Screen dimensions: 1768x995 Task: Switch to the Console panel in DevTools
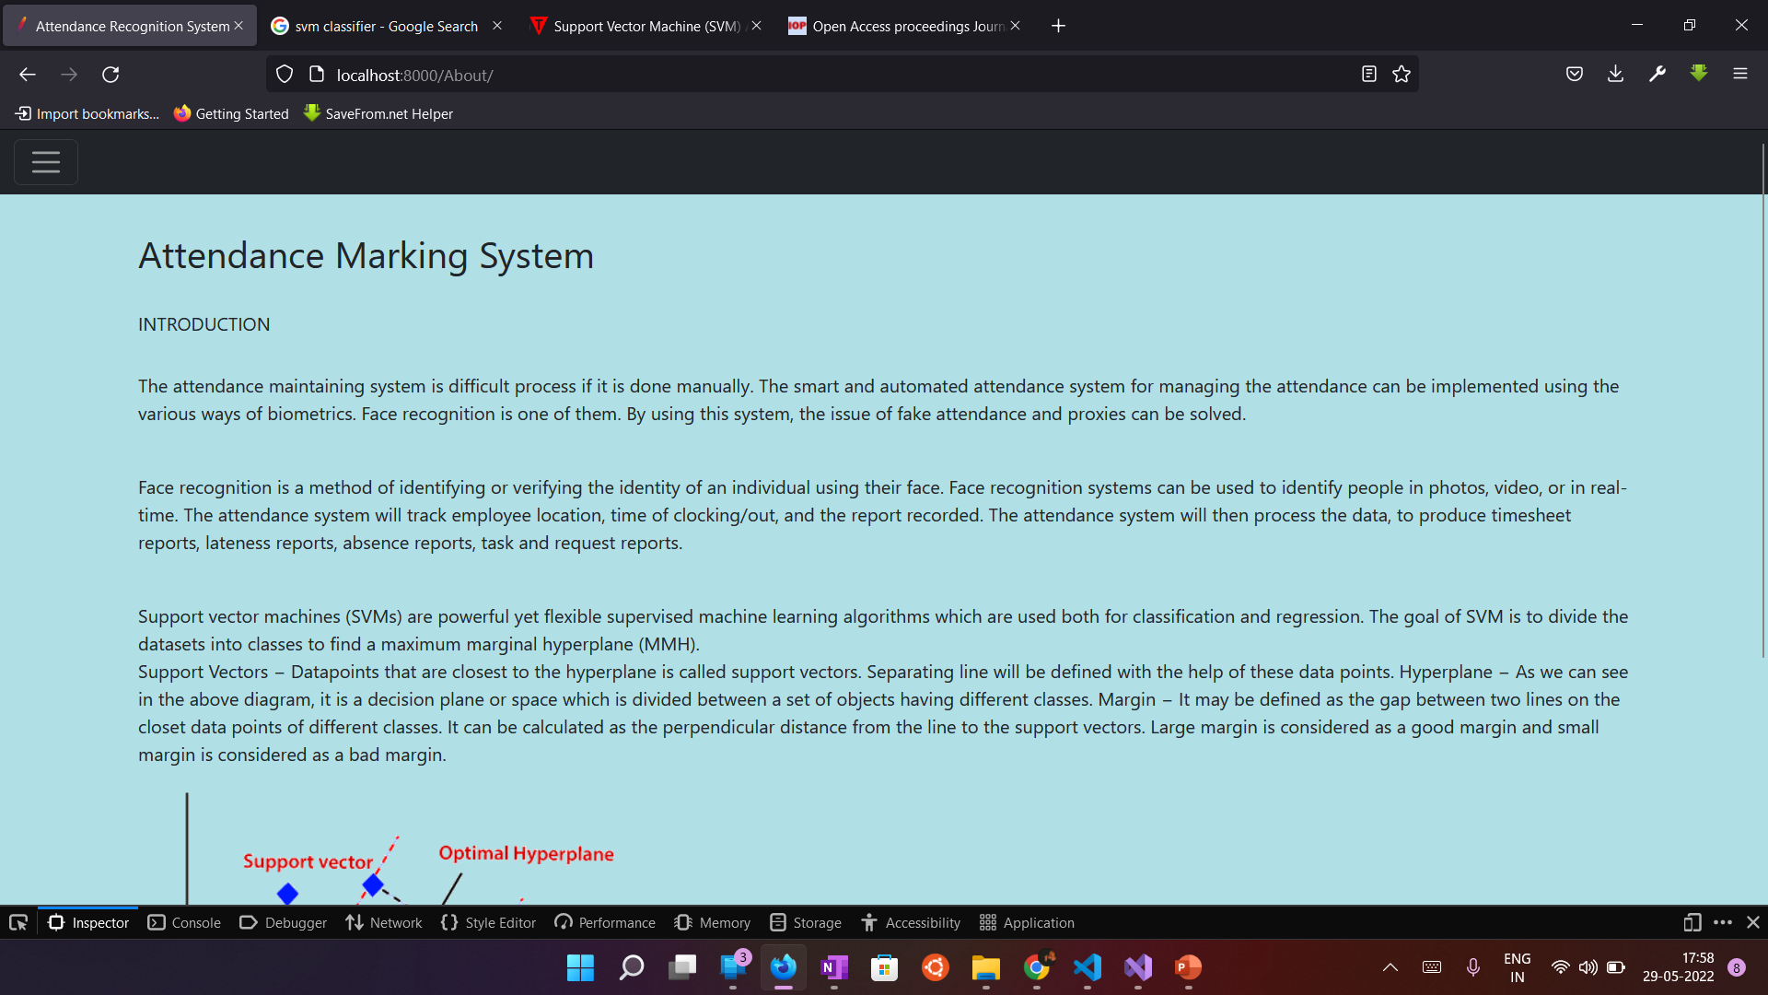pos(184,922)
